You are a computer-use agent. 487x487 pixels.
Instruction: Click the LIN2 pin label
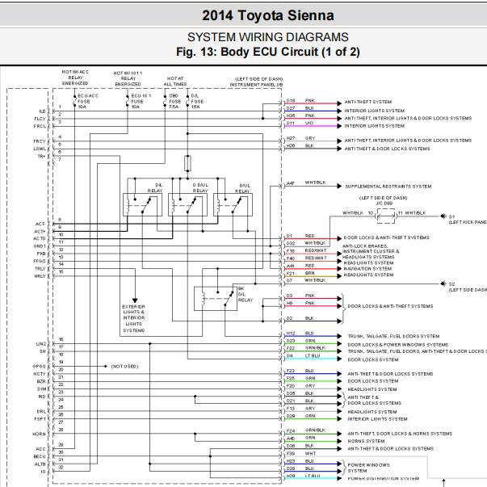tap(41, 344)
